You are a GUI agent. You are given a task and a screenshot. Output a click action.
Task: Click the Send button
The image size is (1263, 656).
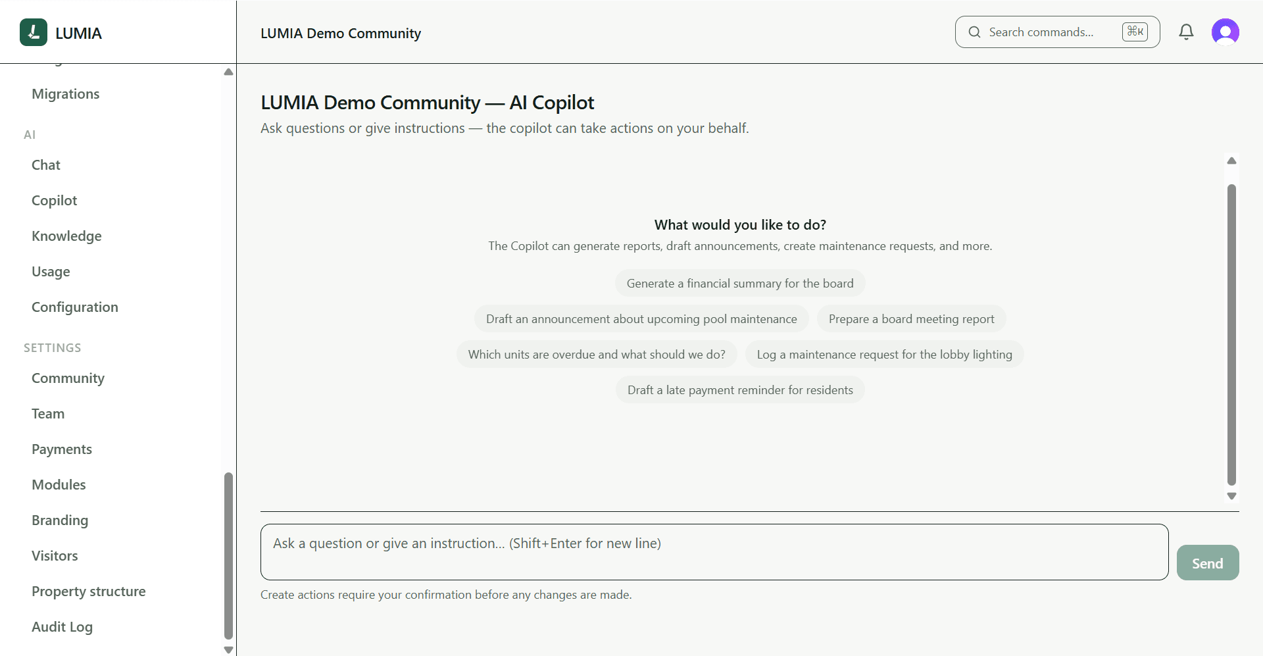[1208, 563]
